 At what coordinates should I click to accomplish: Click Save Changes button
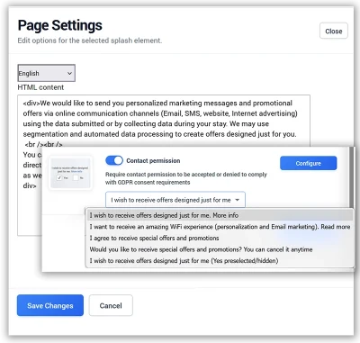click(50, 305)
